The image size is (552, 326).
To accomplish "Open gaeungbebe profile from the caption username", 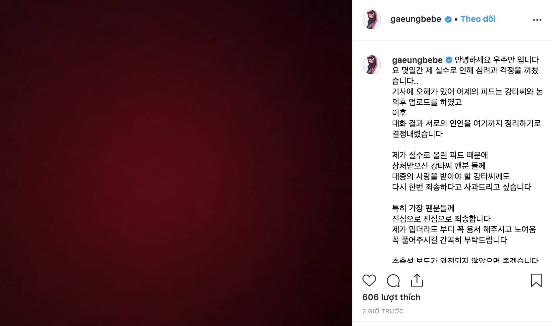I will click(417, 60).
